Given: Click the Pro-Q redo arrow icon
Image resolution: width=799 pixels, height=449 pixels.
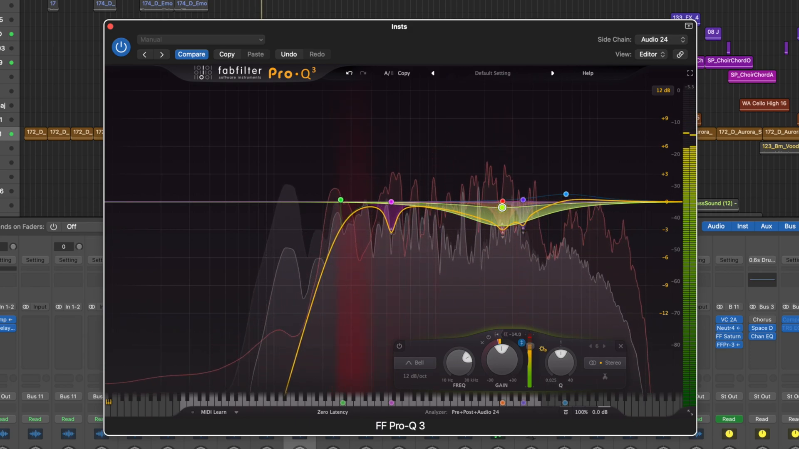Looking at the screenshot, I should tap(363, 73).
